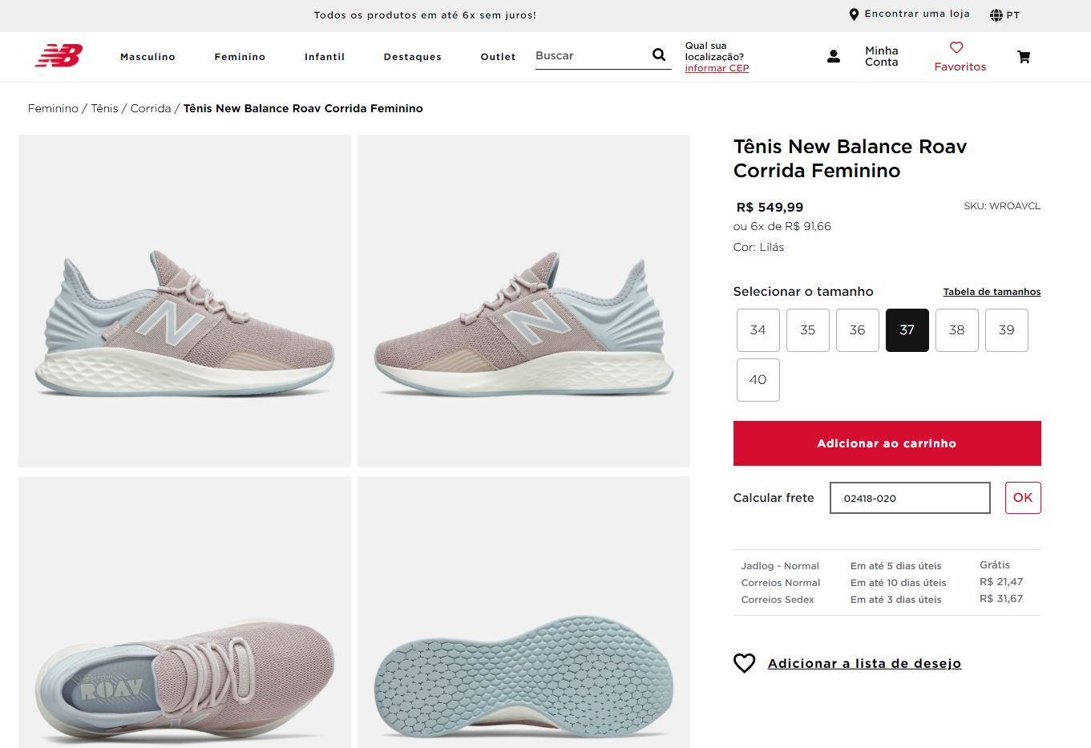The height and width of the screenshot is (748, 1091).
Task: Click the search magnifier icon
Action: (659, 55)
